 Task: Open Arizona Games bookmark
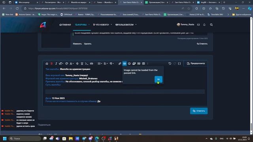point(25,15)
